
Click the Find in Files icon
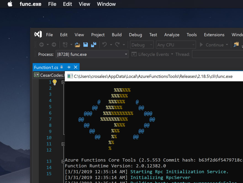(236, 45)
